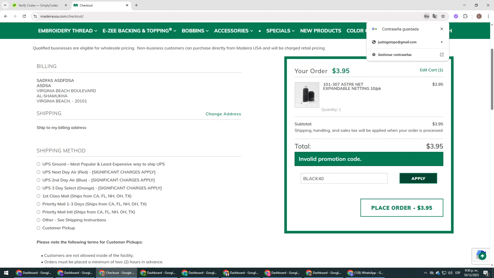Click Place Order - $3.95 button
Image resolution: width=494 pixels, height=278 pixels.
coord(401,208)
